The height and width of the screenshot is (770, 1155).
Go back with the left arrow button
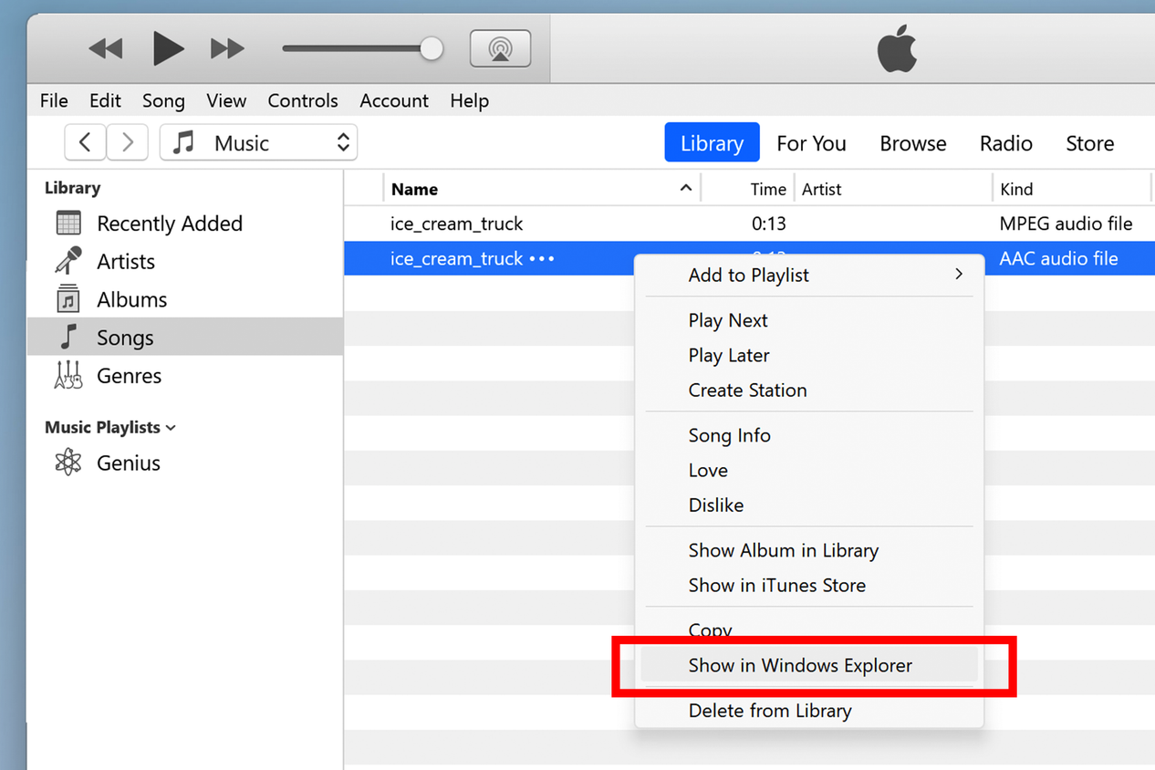(85, 142)
